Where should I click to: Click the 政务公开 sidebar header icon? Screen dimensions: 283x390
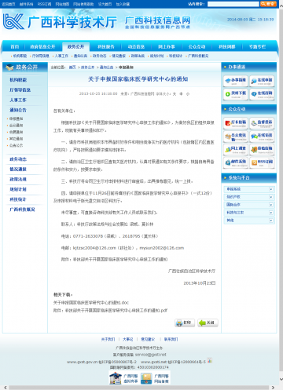[x=10, y=67]
